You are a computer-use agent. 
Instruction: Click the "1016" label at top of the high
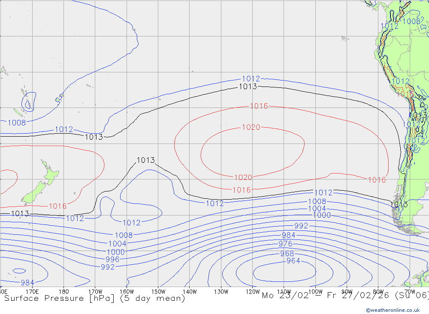point(259,106)
